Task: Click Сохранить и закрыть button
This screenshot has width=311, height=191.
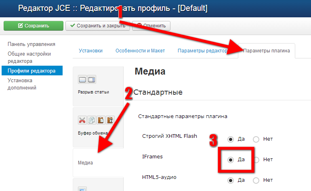Action: [x=98, y=26]
